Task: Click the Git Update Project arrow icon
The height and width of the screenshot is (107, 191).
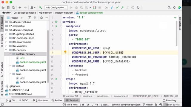Action: [x=112, y=7]
